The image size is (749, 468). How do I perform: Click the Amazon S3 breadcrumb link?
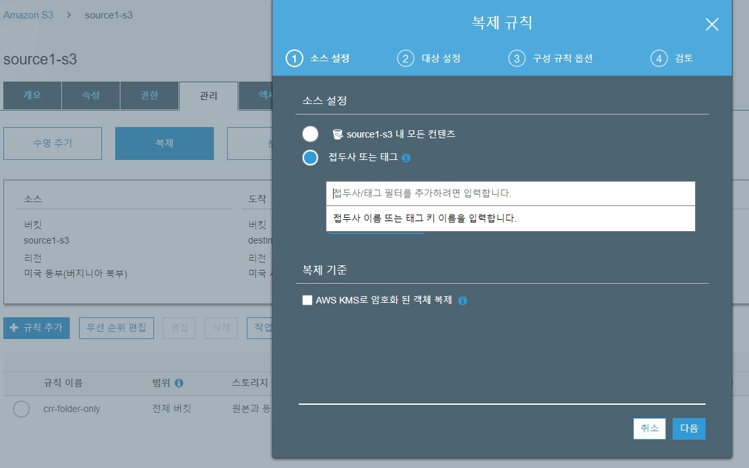coord(28,14)
